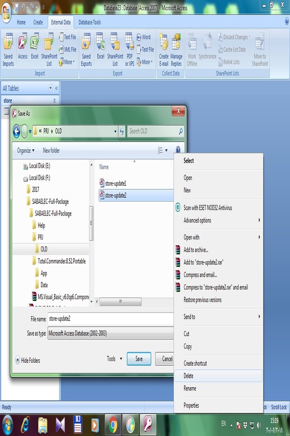Export to Text File
This screenshot has width=290, height=436.
tap(145, 49)
